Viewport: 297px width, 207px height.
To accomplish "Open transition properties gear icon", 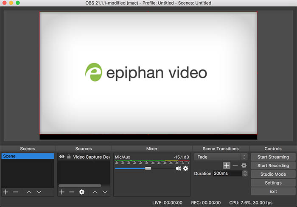I will (244, 166).
